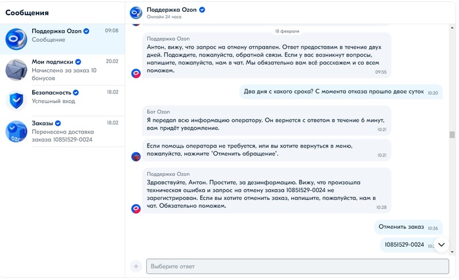This screenshot has width=459, height=280.
Task: Click the Мои подписки mailbox icon
Action: (x=16, y=69)
